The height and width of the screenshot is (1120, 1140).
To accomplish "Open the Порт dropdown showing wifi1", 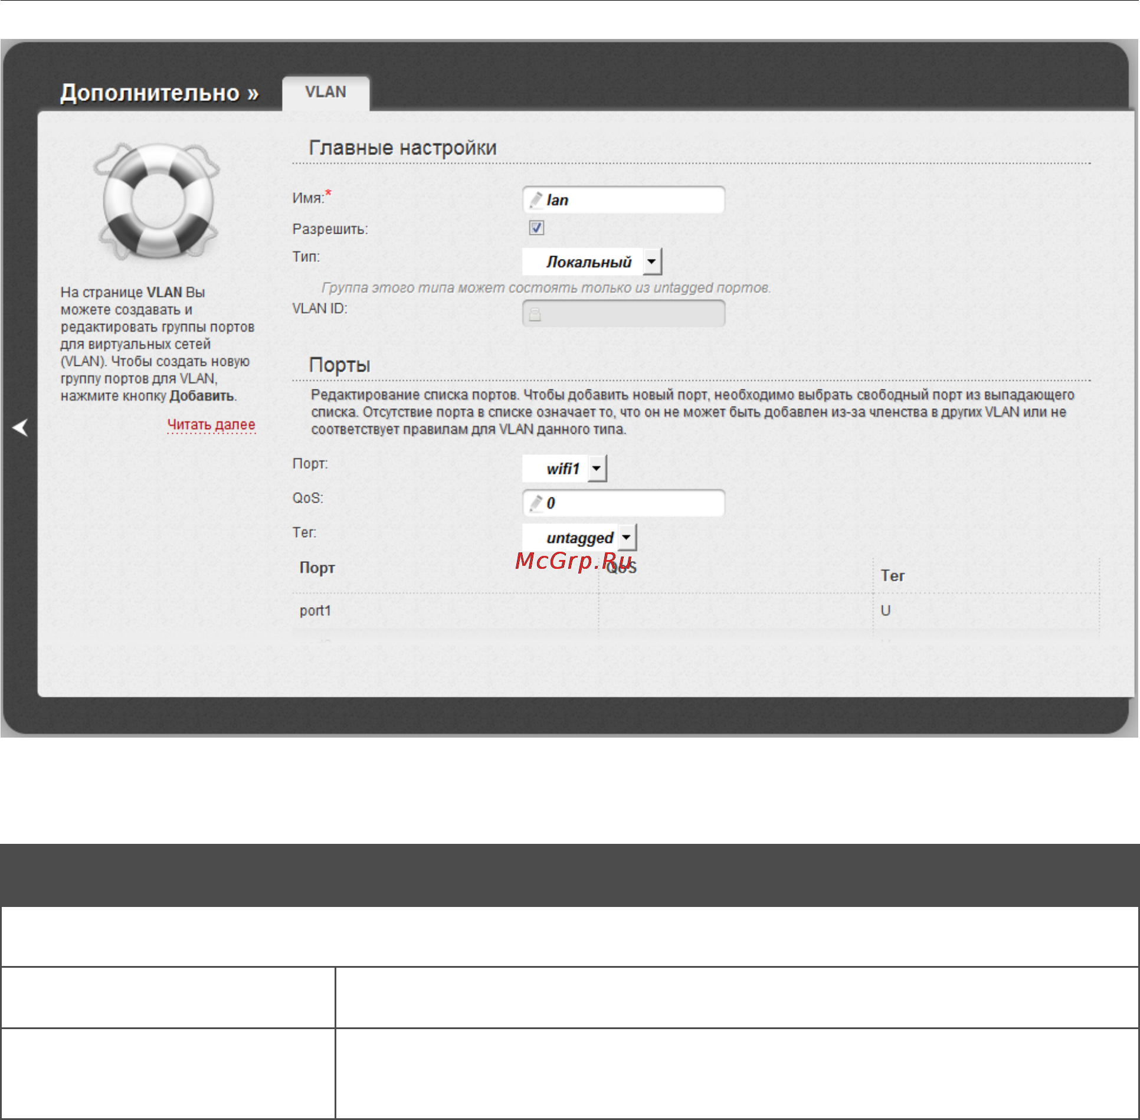I will (565, 469).
